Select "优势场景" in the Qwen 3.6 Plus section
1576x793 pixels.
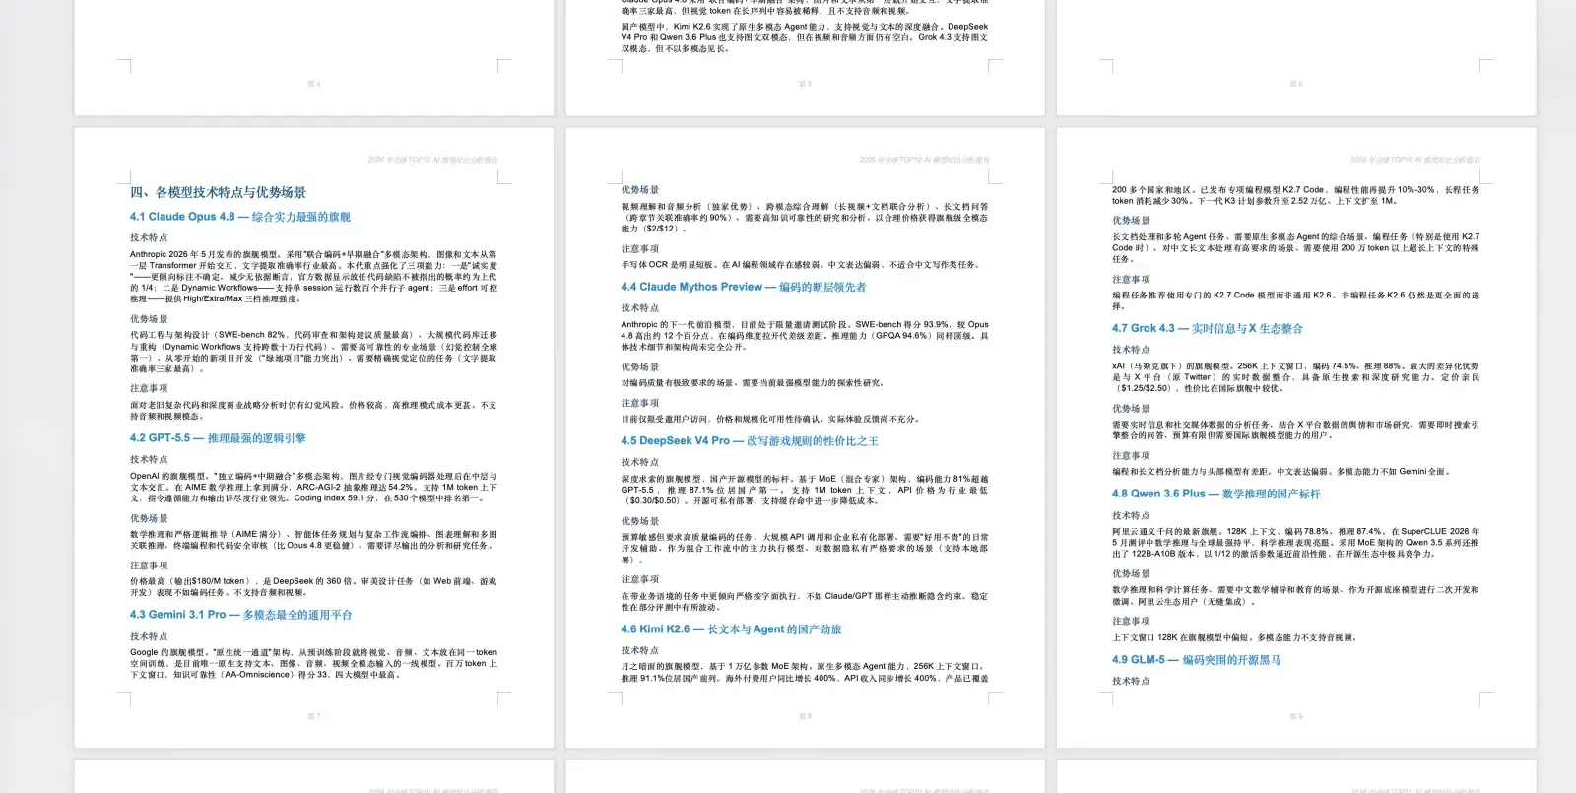[x=1131, y=574]
